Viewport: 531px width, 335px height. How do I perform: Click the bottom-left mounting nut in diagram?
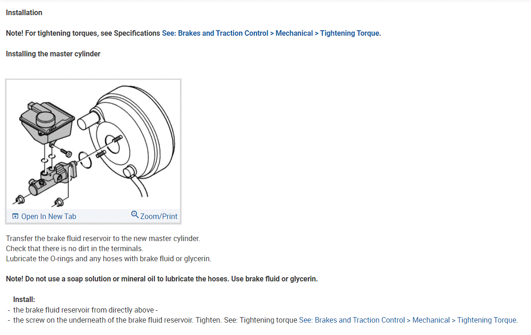click(x=19, y=199)
